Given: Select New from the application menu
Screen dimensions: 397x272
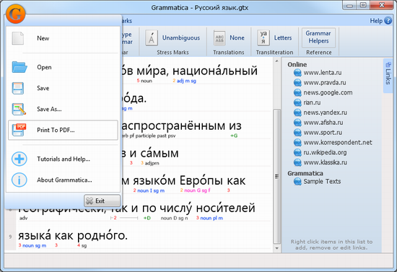Looking at the screenshot, I should click(x=63, y=38).
